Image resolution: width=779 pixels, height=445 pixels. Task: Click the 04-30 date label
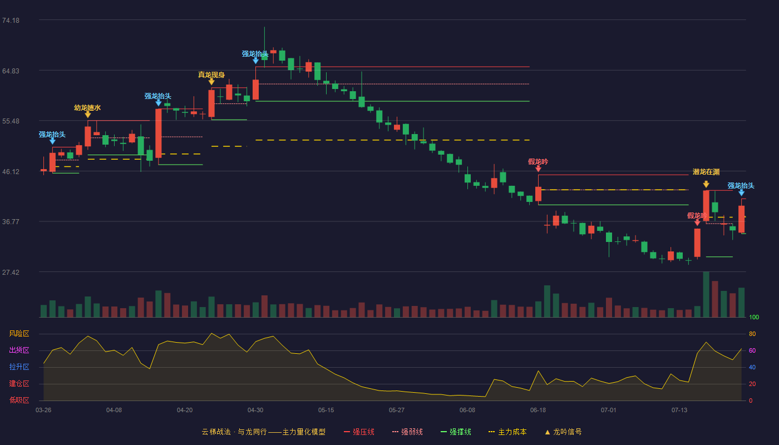(x=255, y=410)
